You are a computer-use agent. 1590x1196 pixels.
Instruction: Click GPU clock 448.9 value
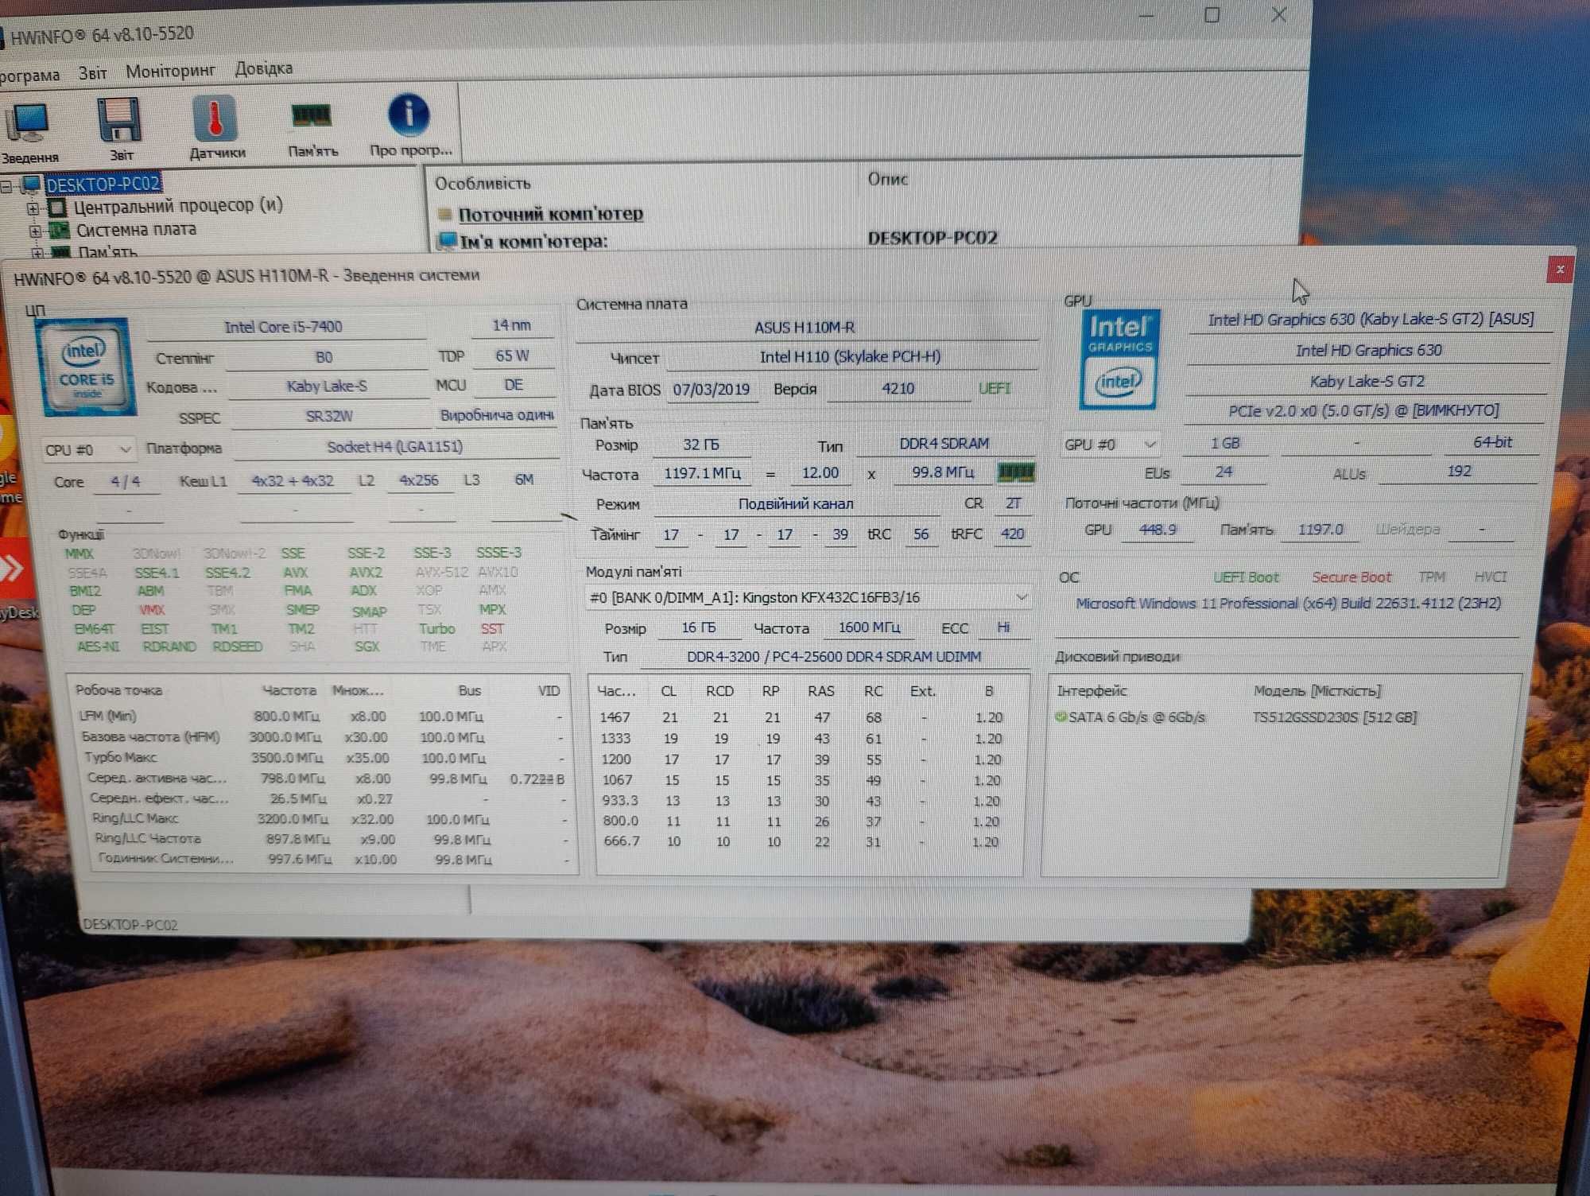(x=1158, y=530)
